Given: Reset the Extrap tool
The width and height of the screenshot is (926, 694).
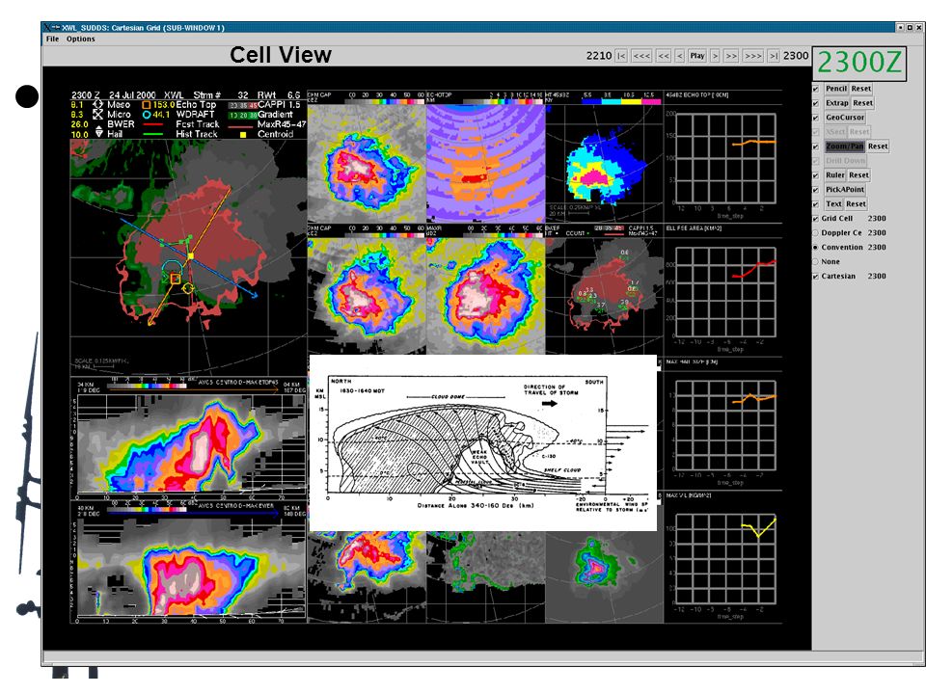Looking at the screenshot, I should click(x=862, y=103).
